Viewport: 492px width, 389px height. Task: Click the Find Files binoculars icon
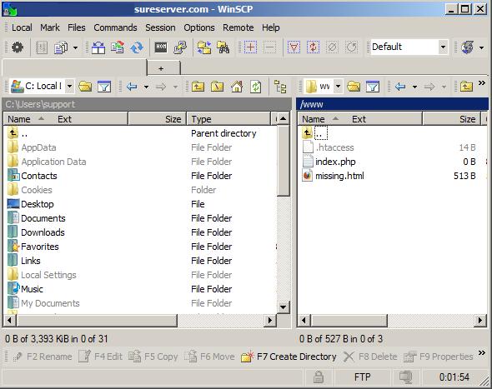(223, 47)
